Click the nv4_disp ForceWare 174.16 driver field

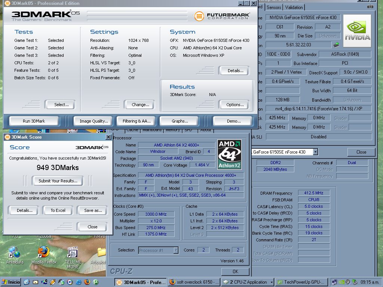[x=319, y=109]
